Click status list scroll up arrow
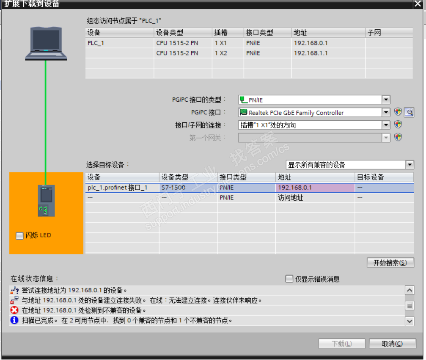The image size is (426, 360). (x=410, y=291)
